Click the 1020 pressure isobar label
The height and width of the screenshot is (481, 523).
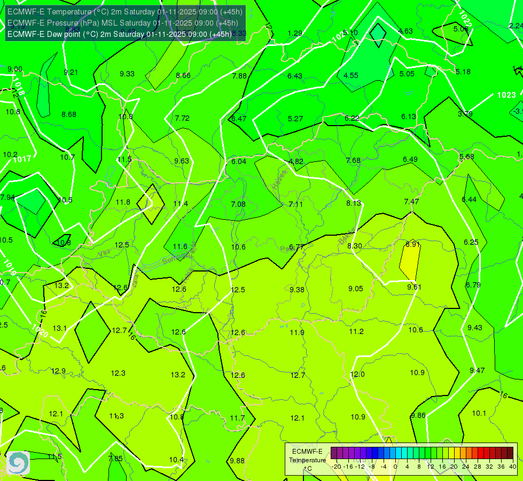pos(40,330)
